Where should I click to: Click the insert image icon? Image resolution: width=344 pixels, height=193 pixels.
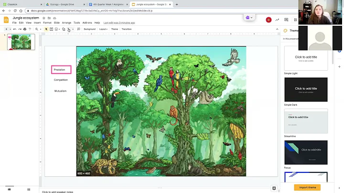click(56, 29)
